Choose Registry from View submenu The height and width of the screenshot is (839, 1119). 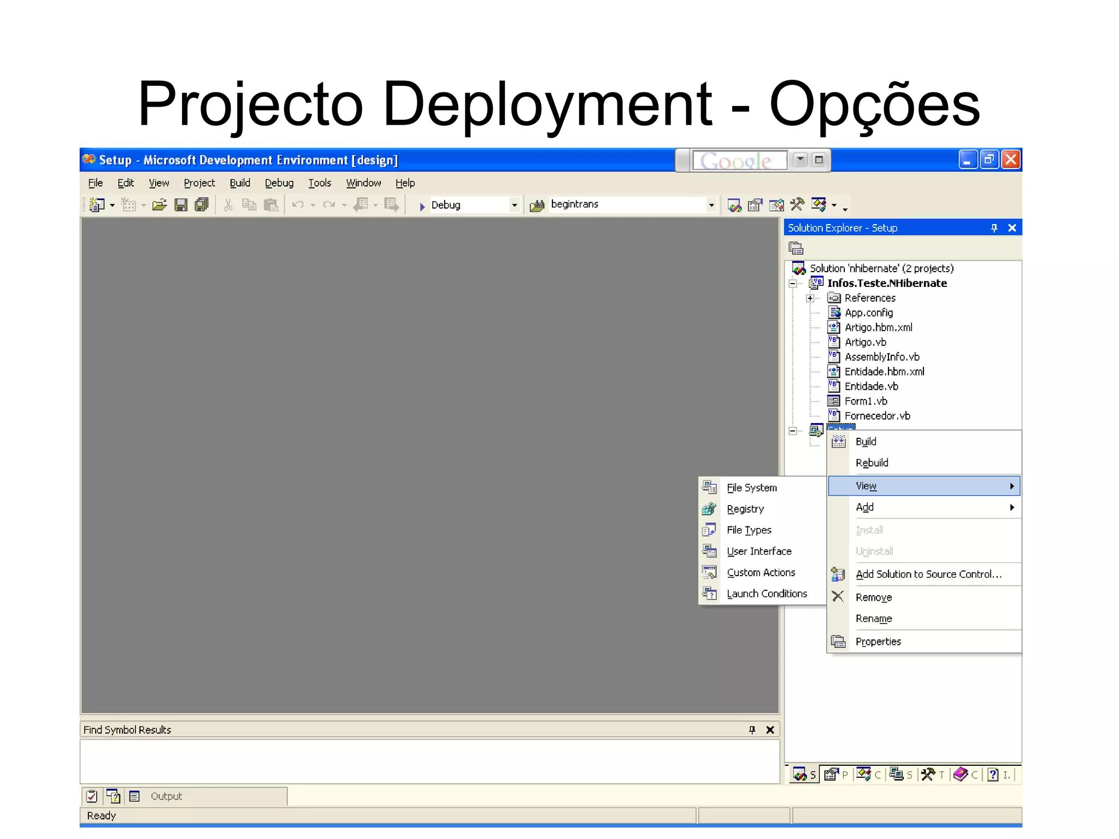[x=763, y=509]
